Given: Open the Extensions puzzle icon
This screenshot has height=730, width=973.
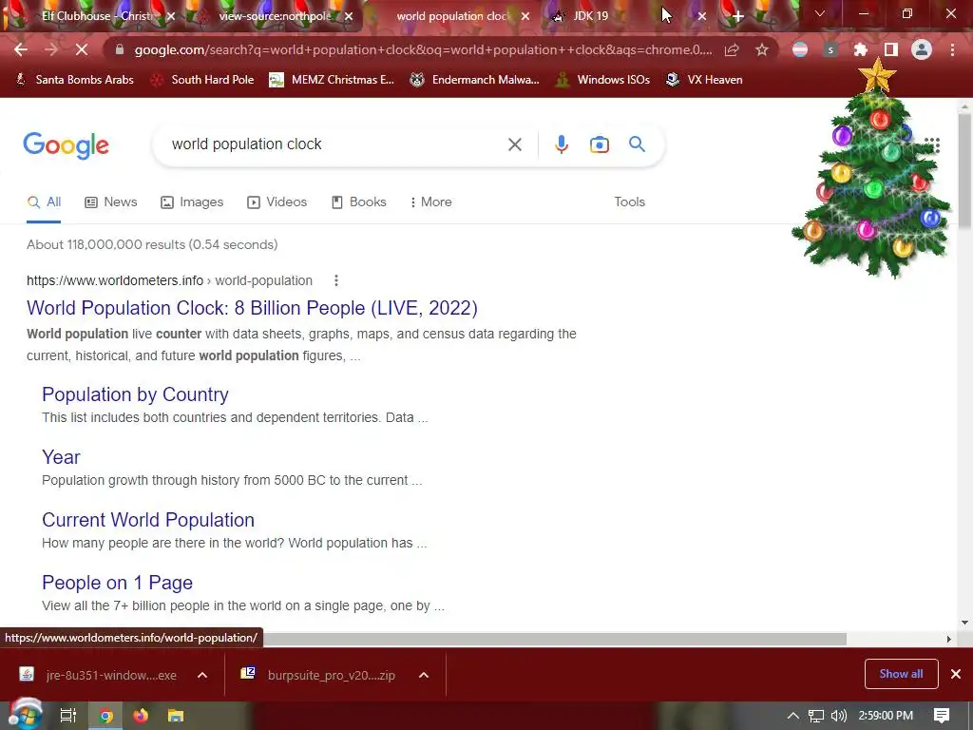Looking at the screenshot, I should [x=861, y=50].
